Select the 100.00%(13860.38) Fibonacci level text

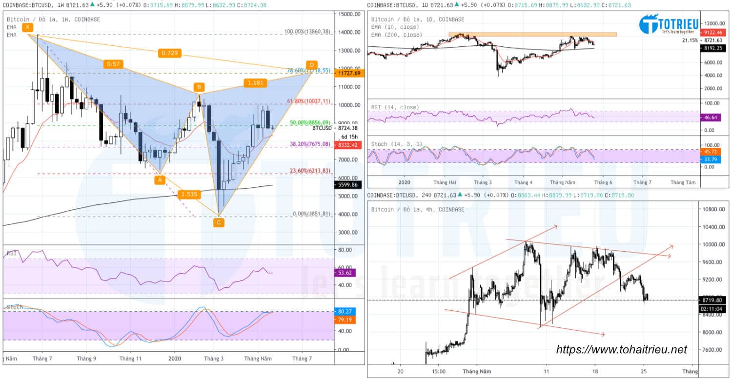click(307, 32)
